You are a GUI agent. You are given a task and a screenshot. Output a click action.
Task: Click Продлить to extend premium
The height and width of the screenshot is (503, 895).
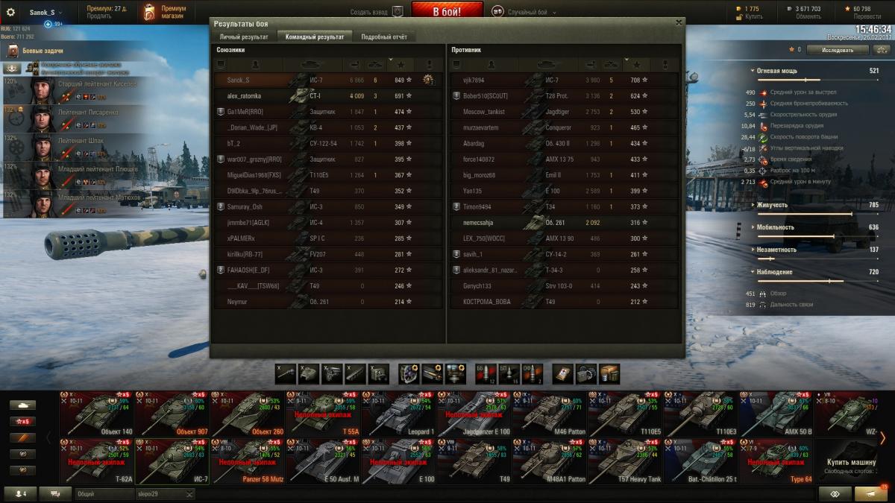point(98,16)
